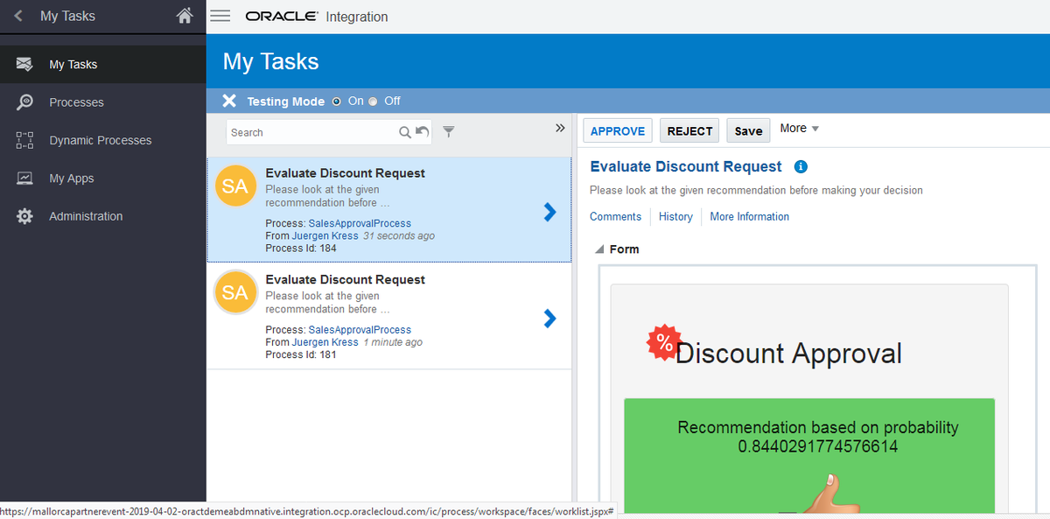
Task: Click the Administration gear icon
Action: pos(24,216)
